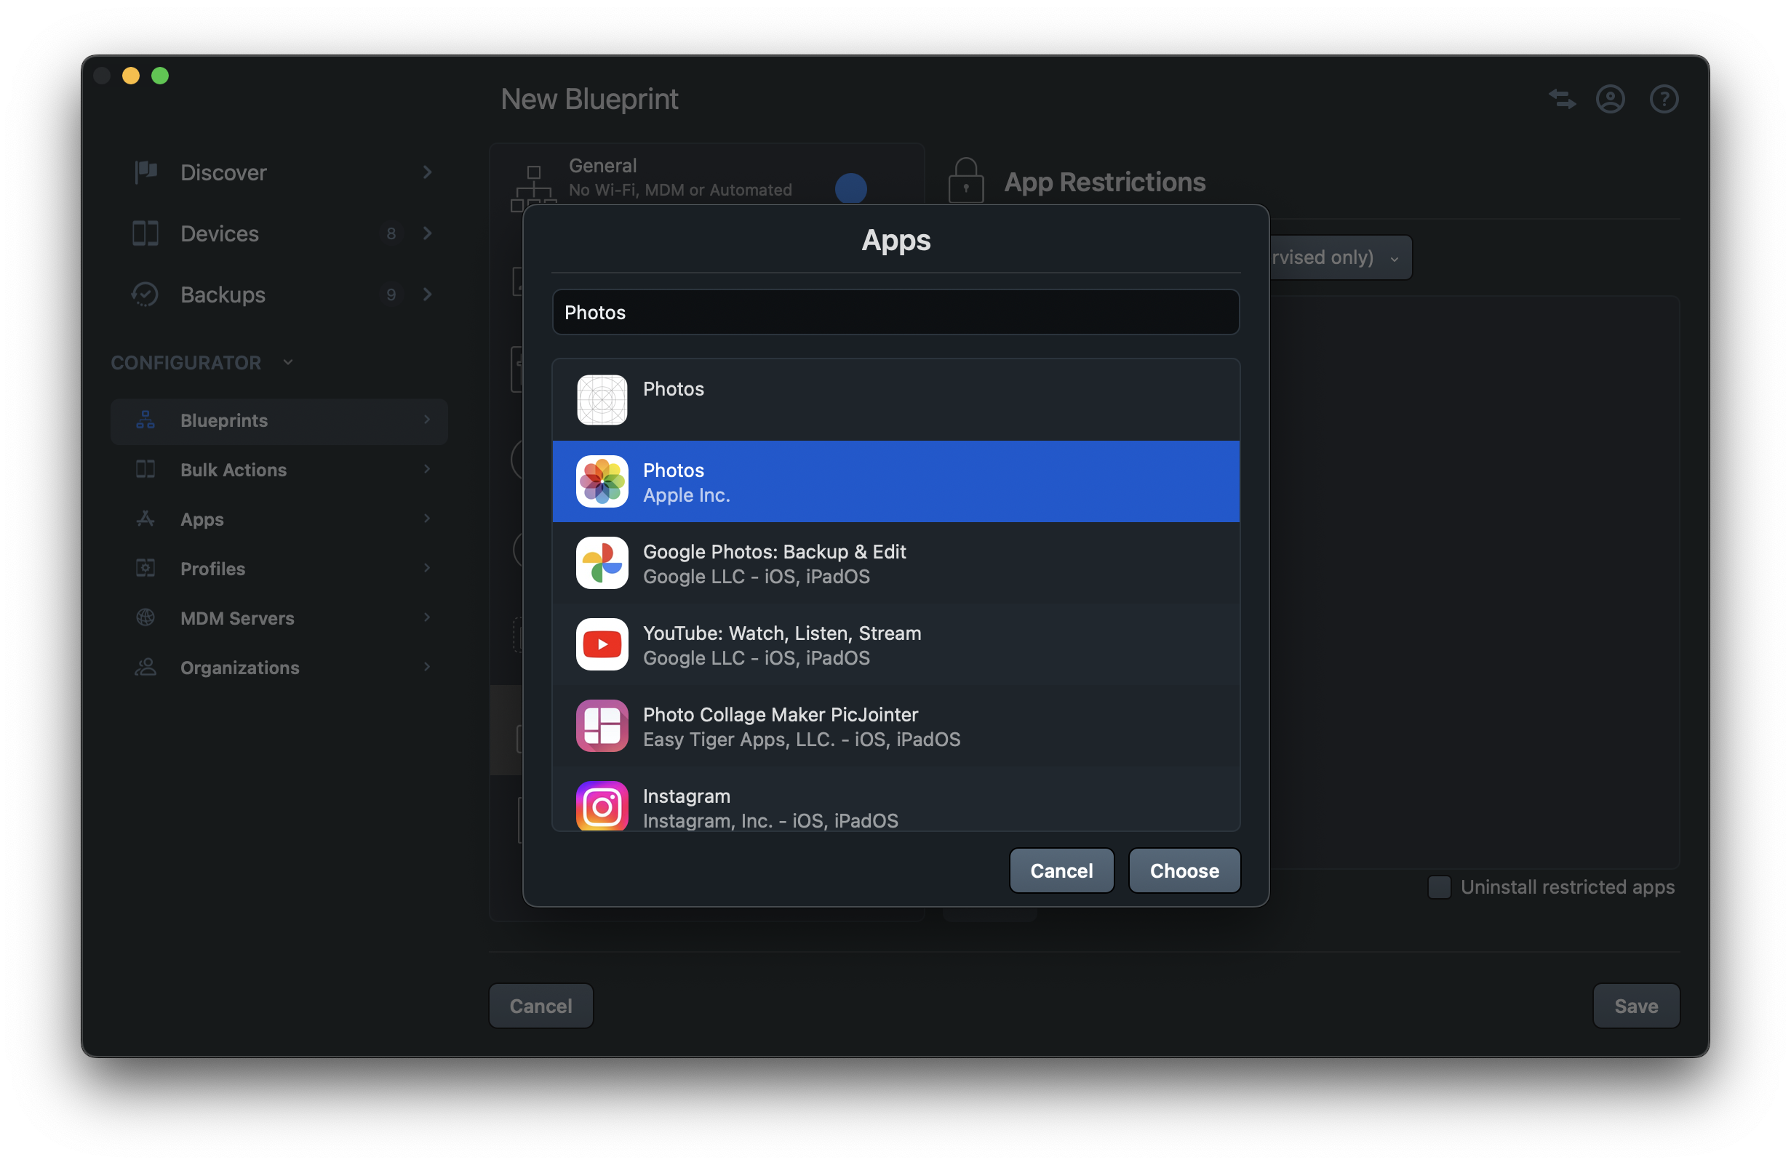
Task: Open Backups in the sidebar
Action: pyautogui.click(x=279, y=294)
